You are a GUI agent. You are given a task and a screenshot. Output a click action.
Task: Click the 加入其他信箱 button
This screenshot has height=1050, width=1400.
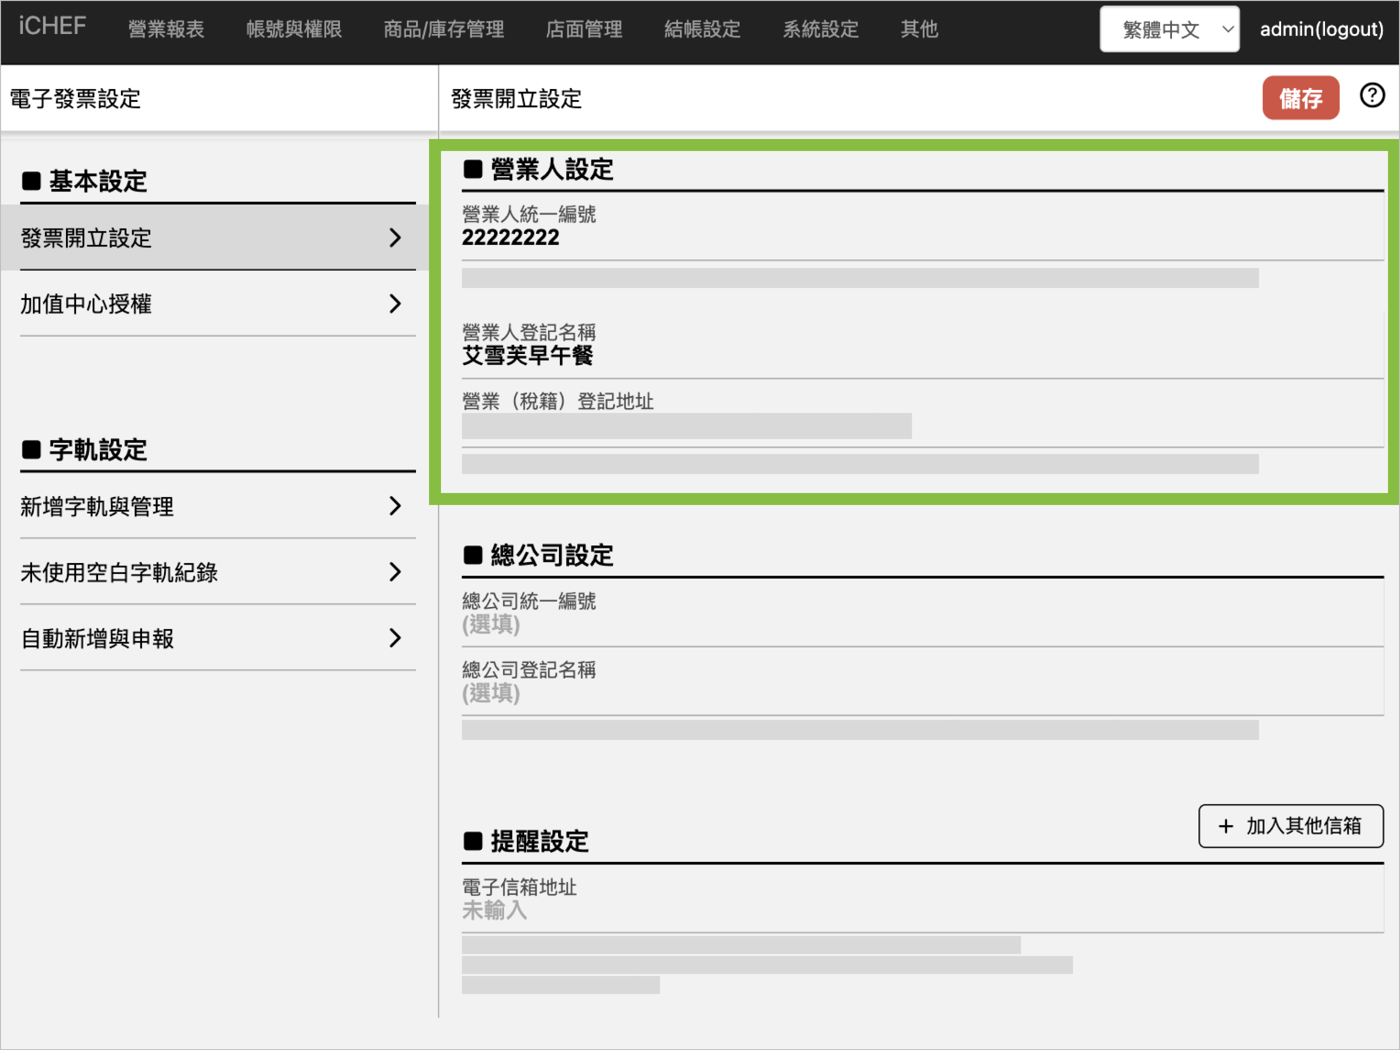[1290, 826]
